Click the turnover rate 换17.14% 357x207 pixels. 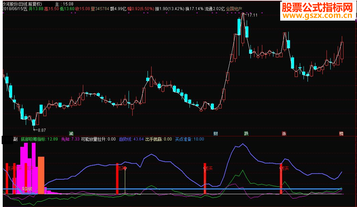pyautogui.click(x=194, y=9)
